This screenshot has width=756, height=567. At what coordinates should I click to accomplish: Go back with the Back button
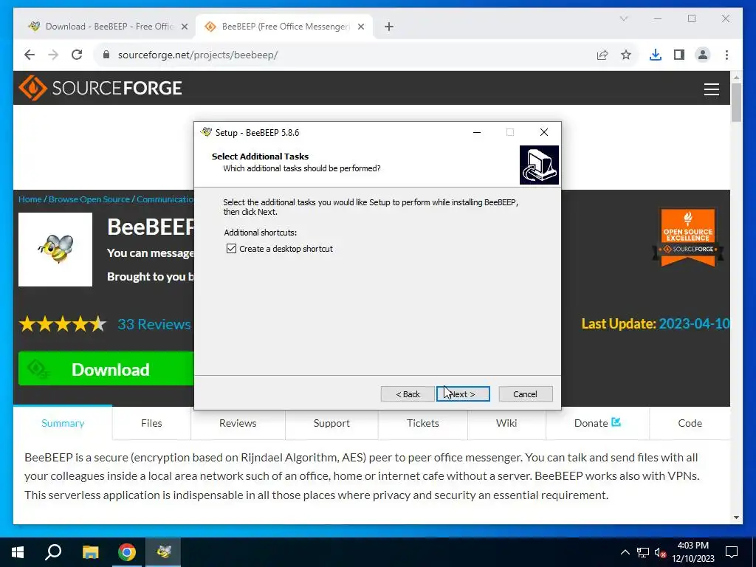(x=408, y=394)
